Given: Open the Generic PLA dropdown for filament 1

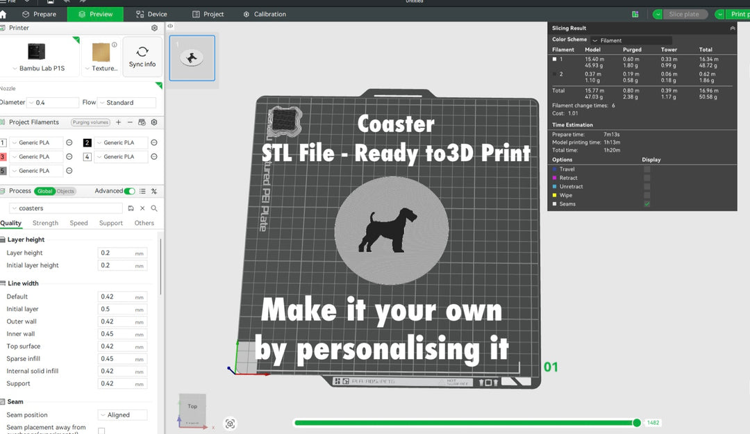Looking at the screenshot, I should point(34,142).
